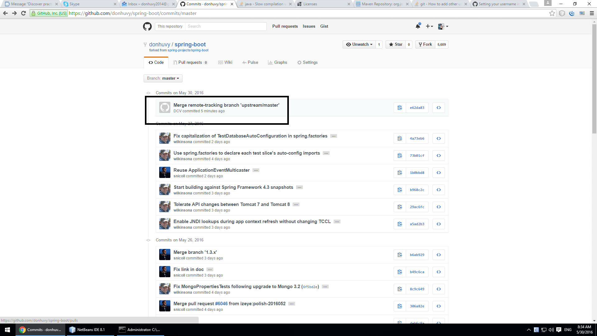Open the user avatar profile menu

pyautogui.click(x=443, y=26)
